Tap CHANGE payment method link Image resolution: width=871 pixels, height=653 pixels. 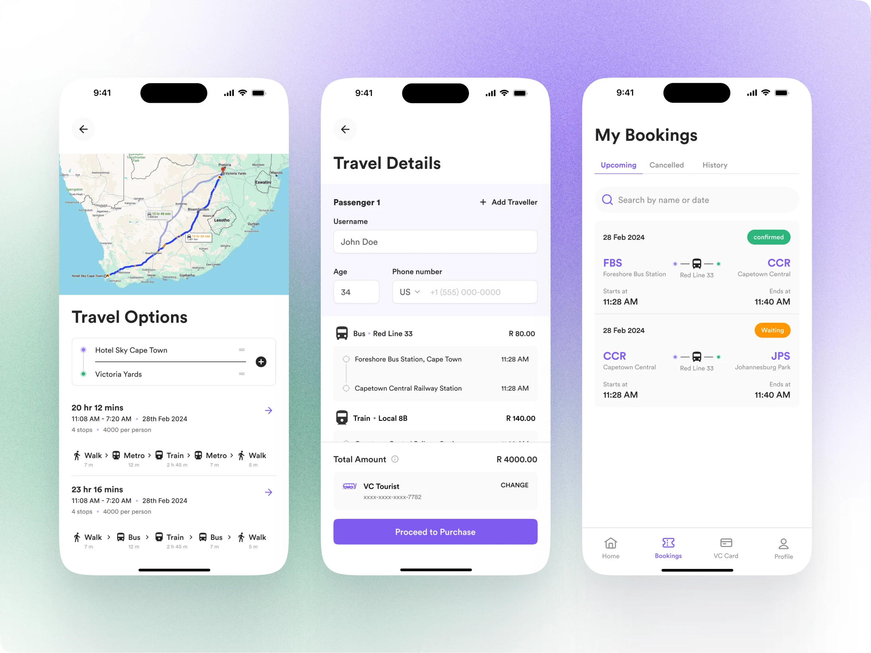click(x=514, y=486)
